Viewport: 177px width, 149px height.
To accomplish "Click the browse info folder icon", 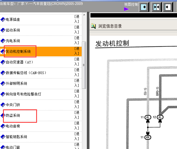I will pyautogui.click(x=93, y=26).
